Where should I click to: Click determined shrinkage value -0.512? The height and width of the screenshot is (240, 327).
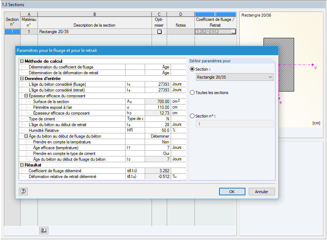158,177
